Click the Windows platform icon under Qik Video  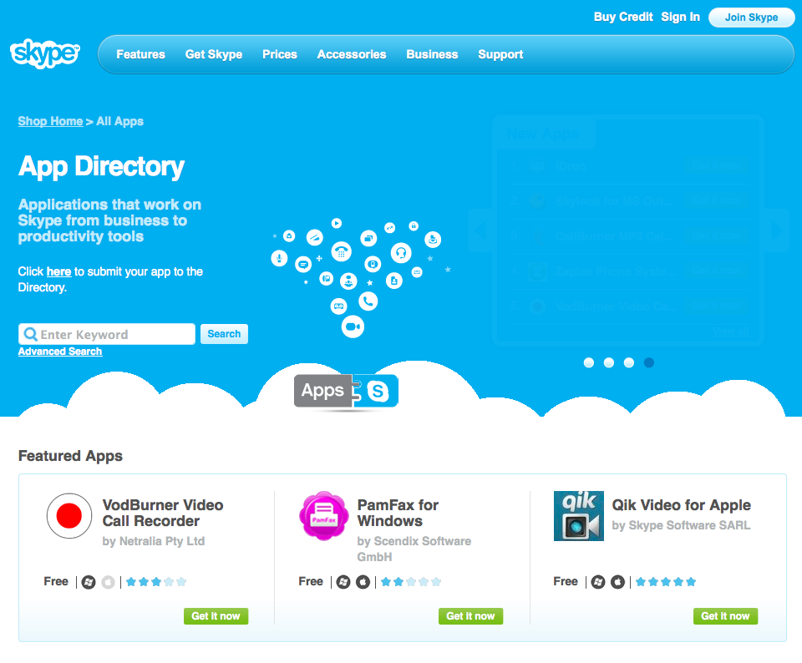(598, 582)
